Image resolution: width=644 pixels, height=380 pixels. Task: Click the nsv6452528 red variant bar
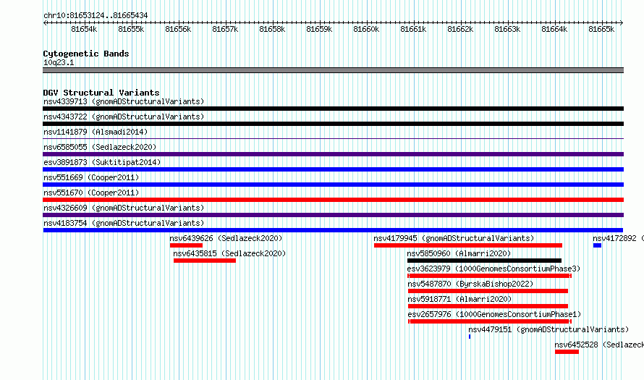(x=567, y=352)
